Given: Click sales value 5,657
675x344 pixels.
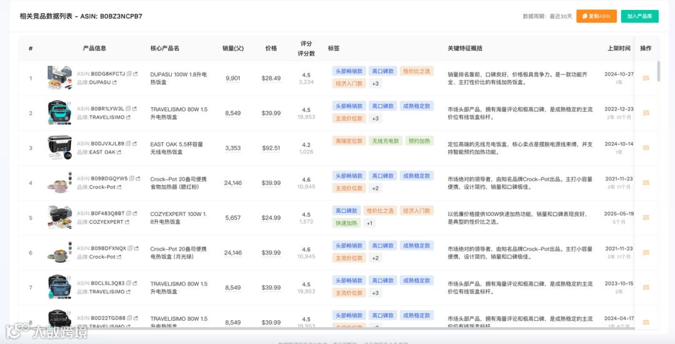Looking at the screenshot, I should point(233,218).
